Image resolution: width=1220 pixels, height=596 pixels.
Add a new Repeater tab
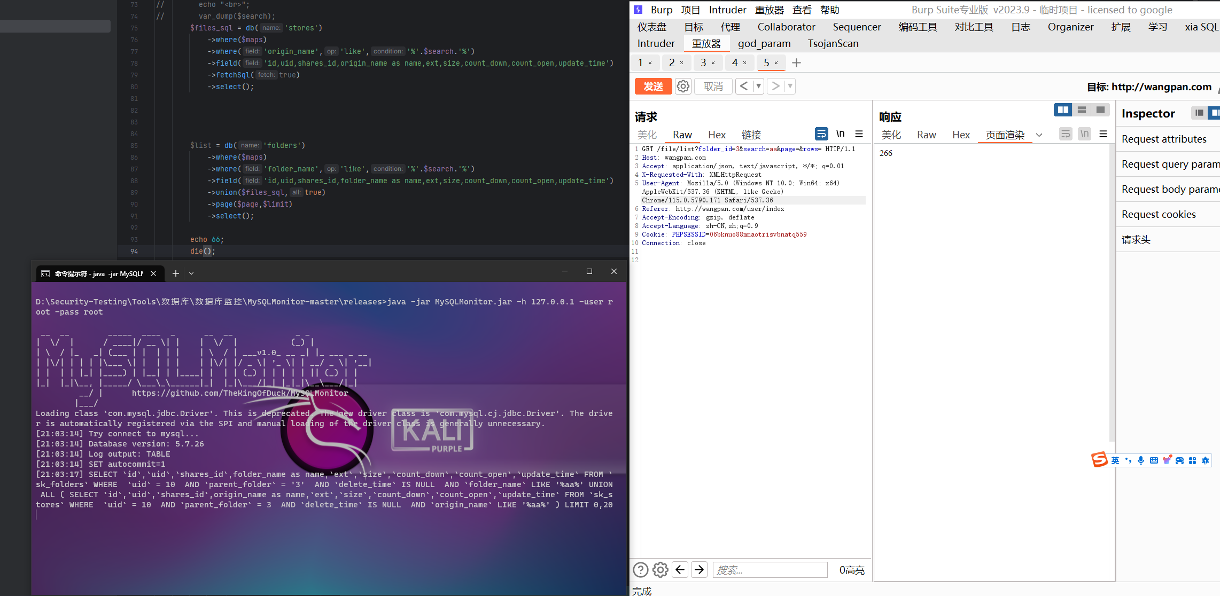tap(796, 63)
